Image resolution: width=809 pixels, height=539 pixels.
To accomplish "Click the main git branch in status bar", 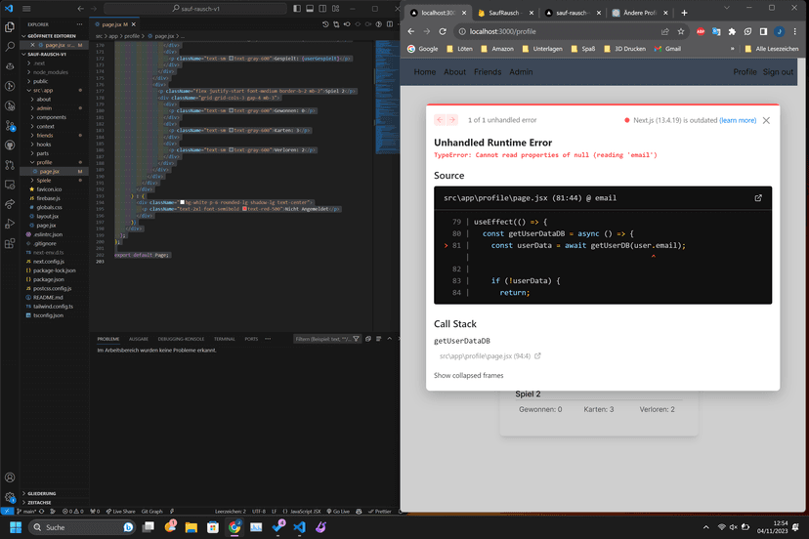I will [26, 512].
